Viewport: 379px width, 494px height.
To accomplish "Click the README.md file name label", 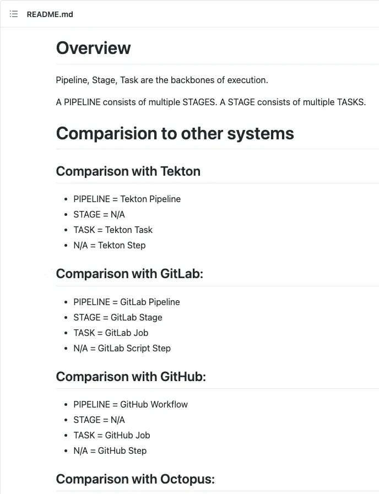I will [50, 14].
